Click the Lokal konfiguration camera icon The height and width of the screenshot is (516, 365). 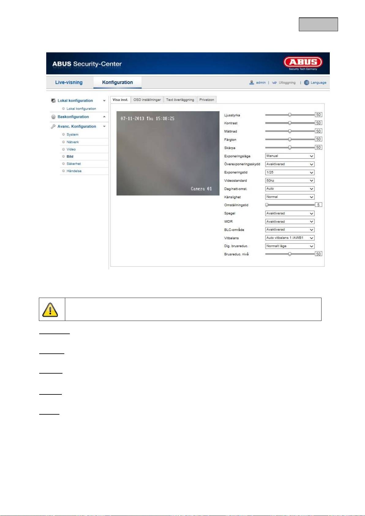(x=53, y=101)
